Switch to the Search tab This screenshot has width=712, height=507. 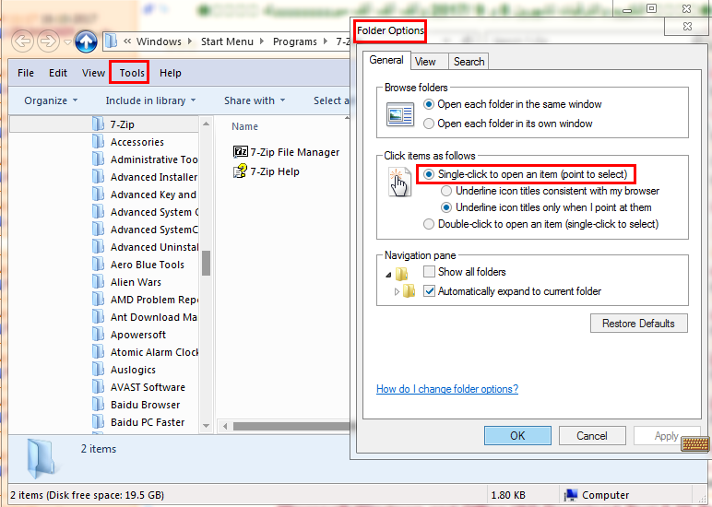pos(469,62)
